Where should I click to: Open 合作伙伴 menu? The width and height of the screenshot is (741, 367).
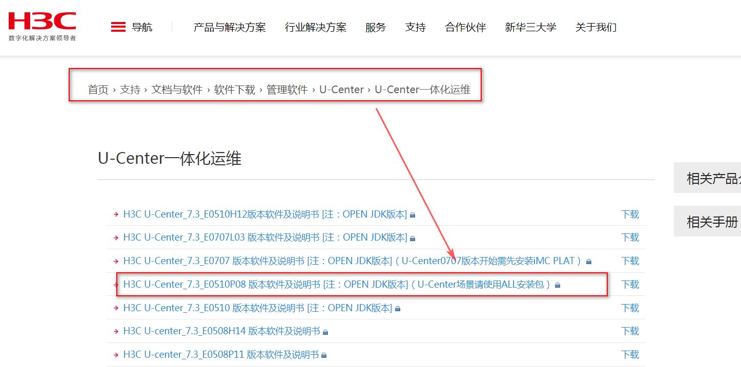(465, 27)
